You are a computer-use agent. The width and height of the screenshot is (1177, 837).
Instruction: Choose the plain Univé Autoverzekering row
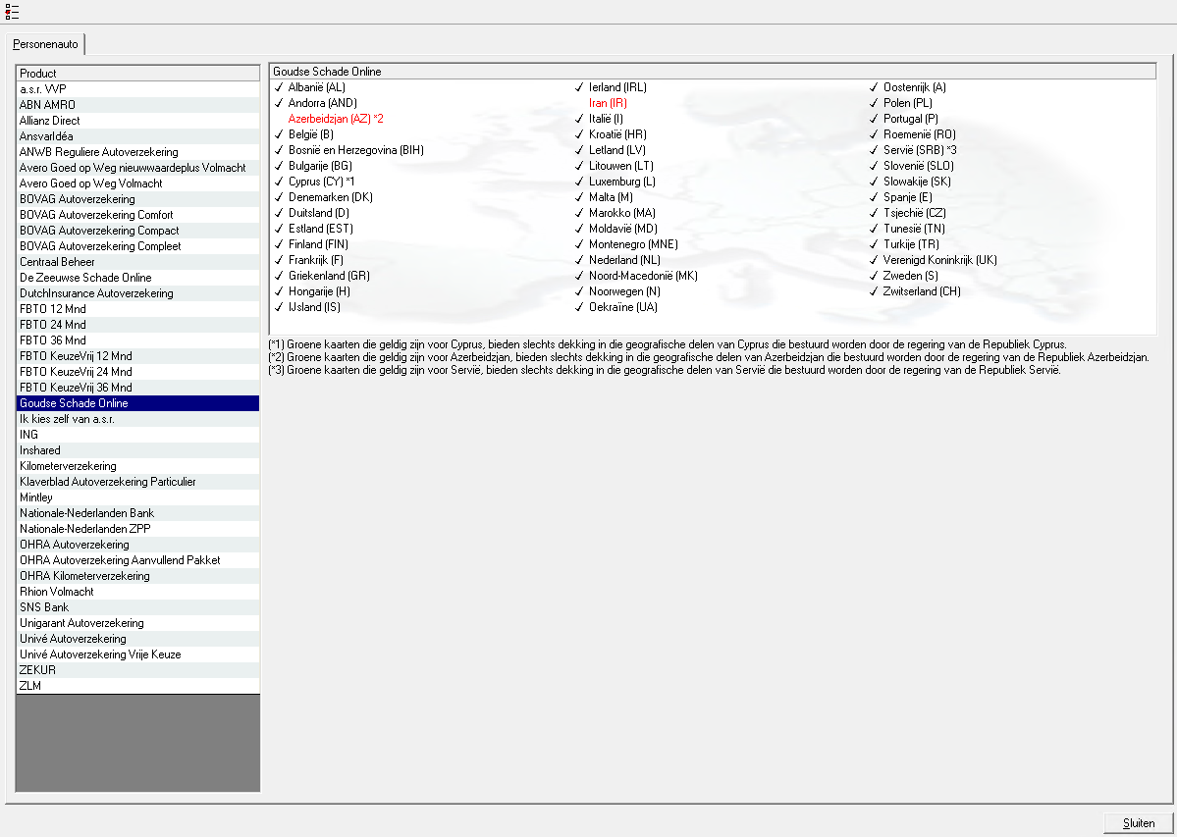(137, 640)
